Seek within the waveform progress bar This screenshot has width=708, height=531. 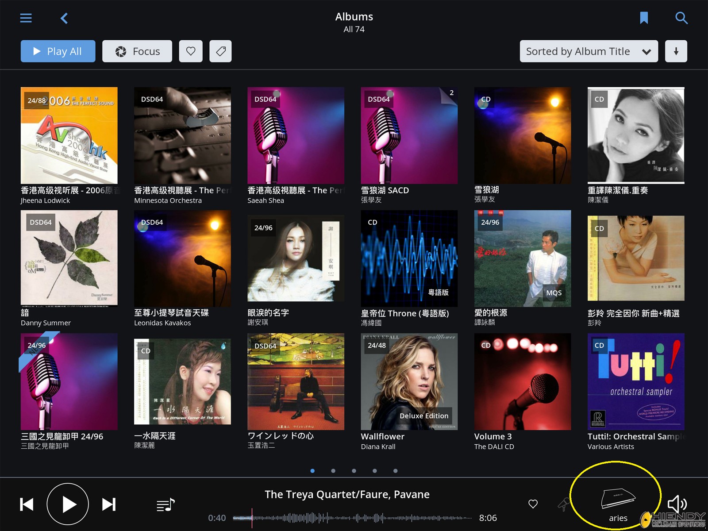353,518
